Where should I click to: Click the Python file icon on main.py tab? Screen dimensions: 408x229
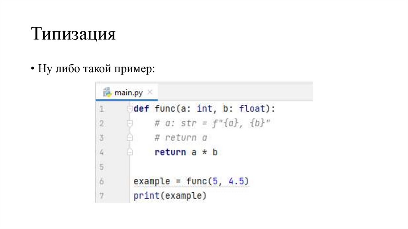107,93
